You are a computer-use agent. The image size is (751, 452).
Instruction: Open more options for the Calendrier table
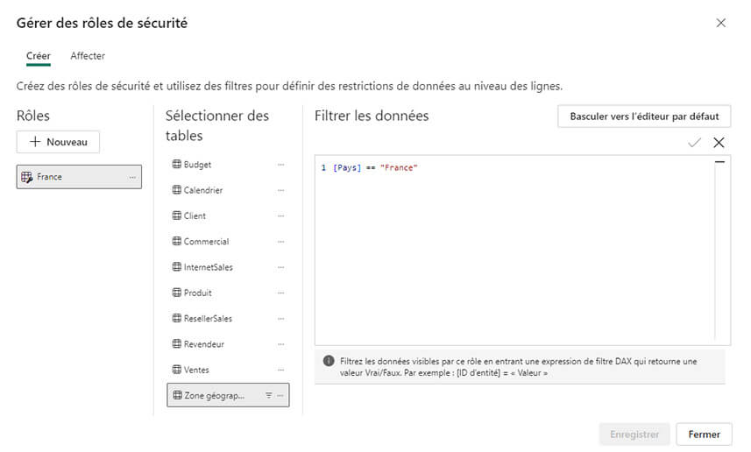tap(280, 190)
